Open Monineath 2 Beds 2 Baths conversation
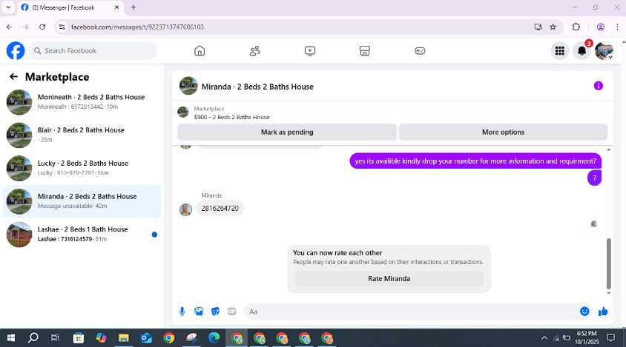 point(82,102)
